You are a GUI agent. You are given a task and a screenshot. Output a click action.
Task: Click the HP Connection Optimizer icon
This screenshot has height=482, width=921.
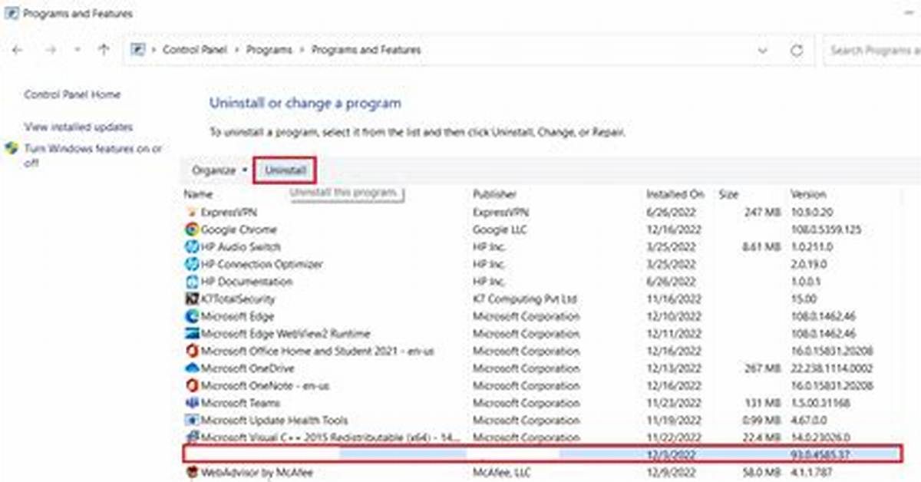click(192, 264)
